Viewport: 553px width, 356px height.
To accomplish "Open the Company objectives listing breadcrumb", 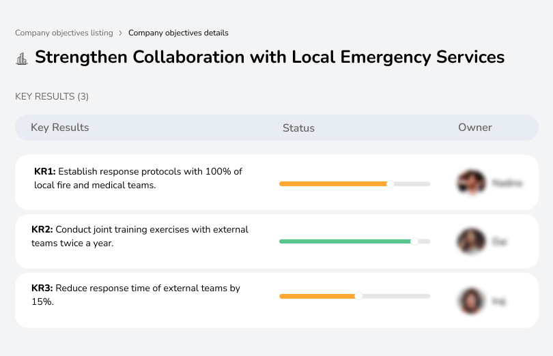I will coord(64,33).
